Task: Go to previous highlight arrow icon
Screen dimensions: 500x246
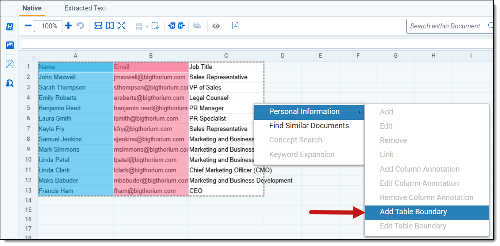Action: point(172,26)
